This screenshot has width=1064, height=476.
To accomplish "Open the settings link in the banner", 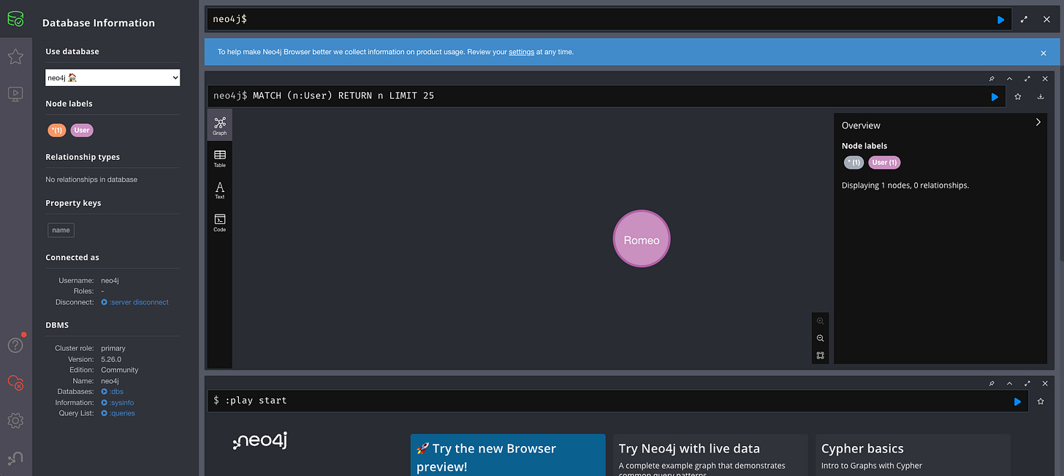I will 521,52.
